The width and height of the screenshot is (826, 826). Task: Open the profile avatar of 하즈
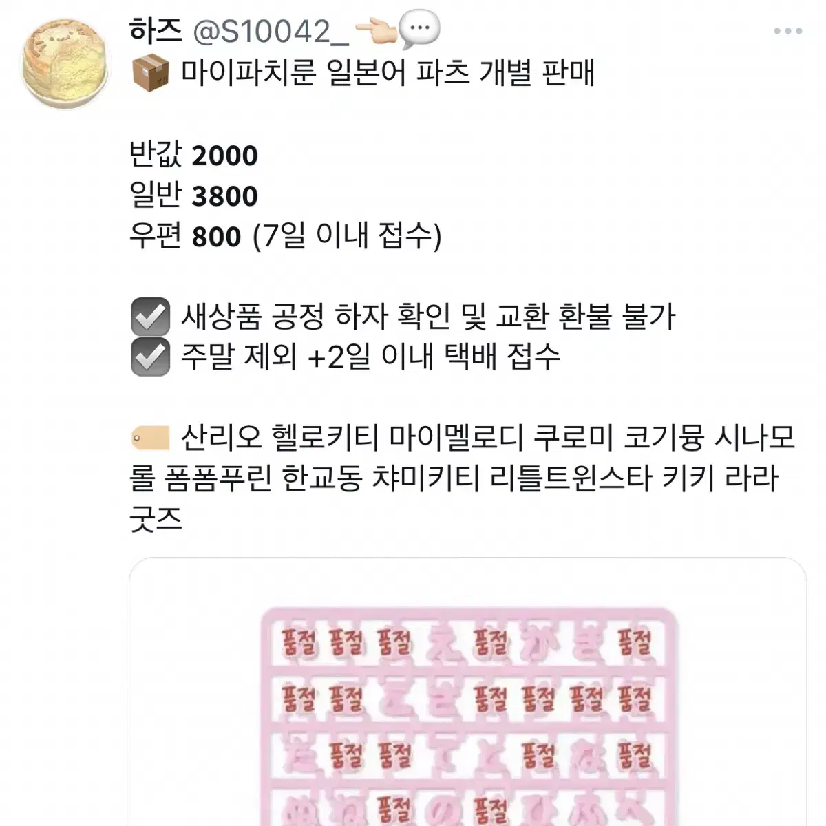pos(66,65)
